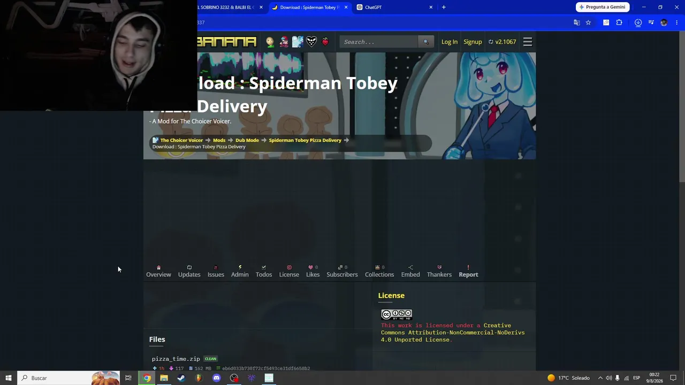Click the microphone icon in system tray
The width and height of the screenshot is (685, 385).
click(x=618, y=378)
